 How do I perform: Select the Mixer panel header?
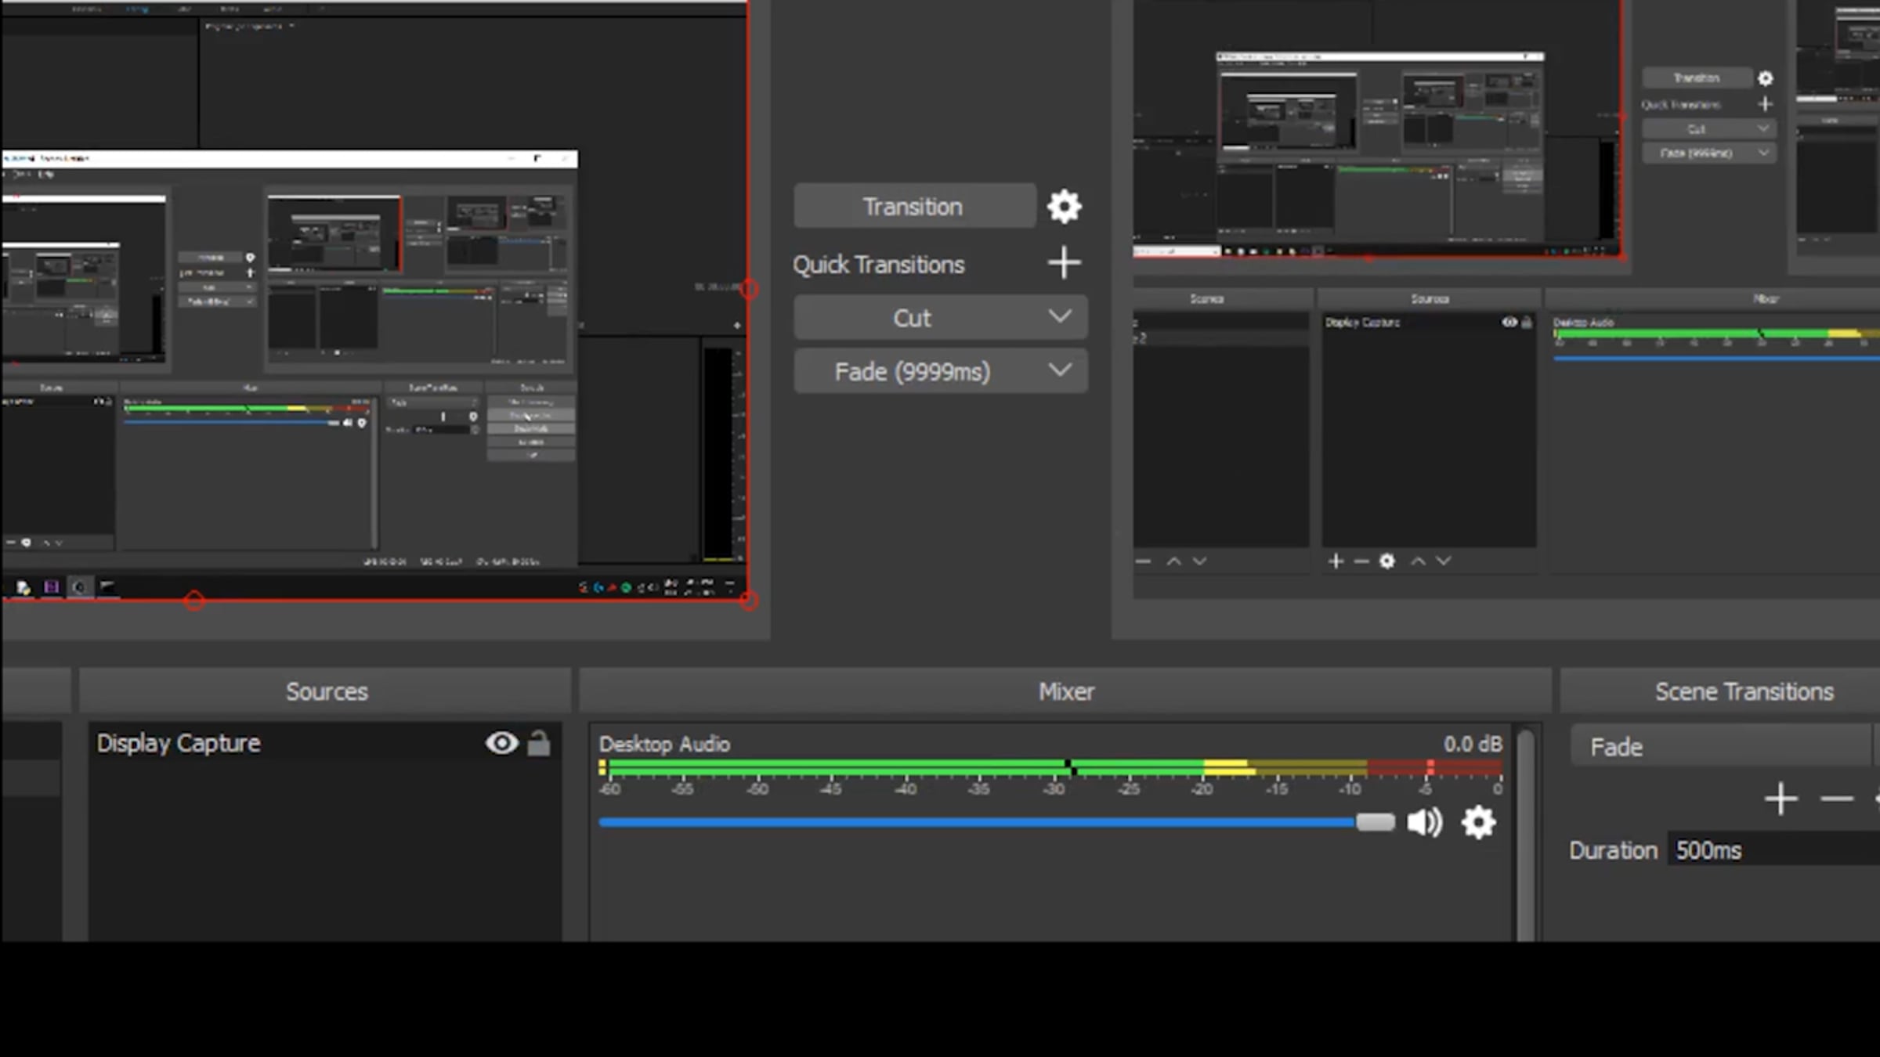tap(1065, 691)
